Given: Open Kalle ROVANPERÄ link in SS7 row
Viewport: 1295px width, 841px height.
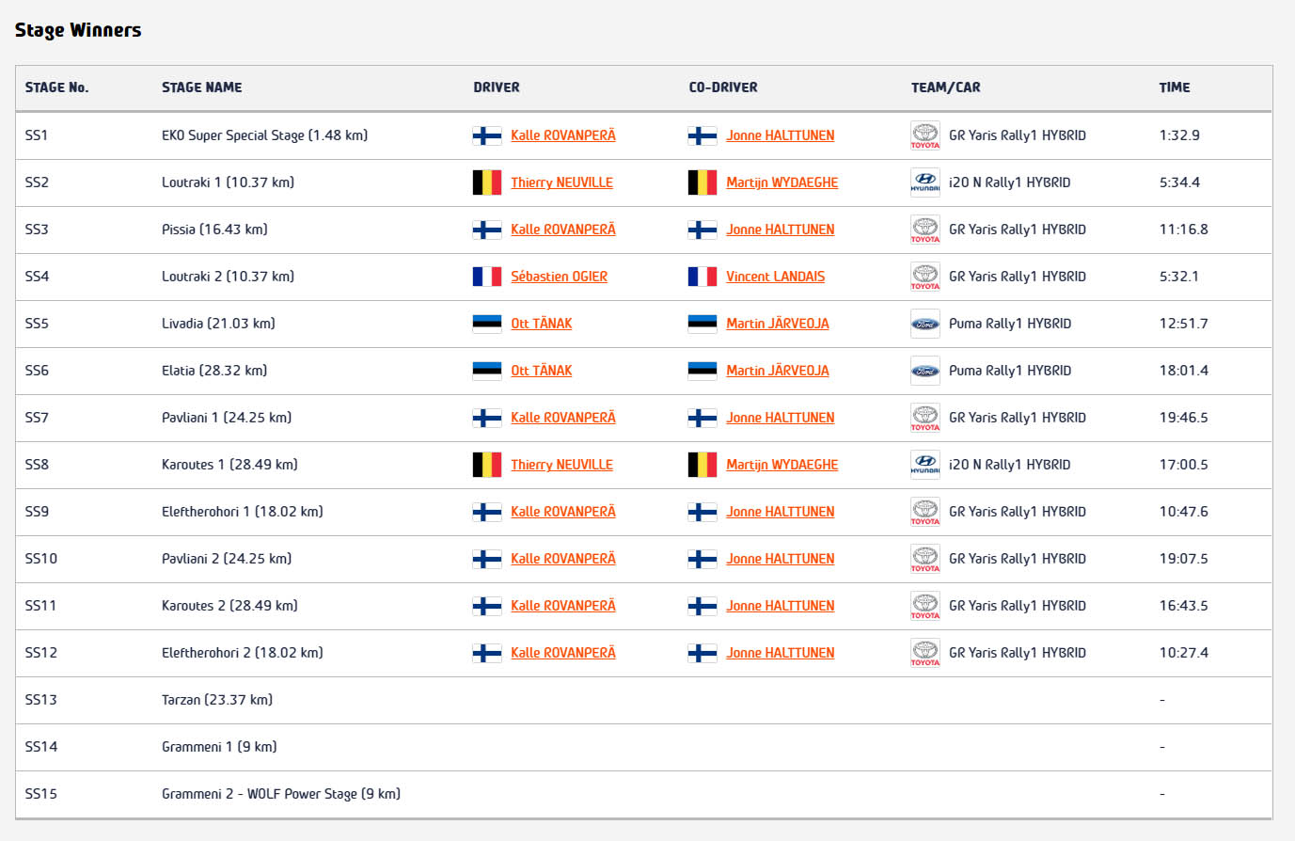Looking at the screenshot, I should (x=563, y=418).
